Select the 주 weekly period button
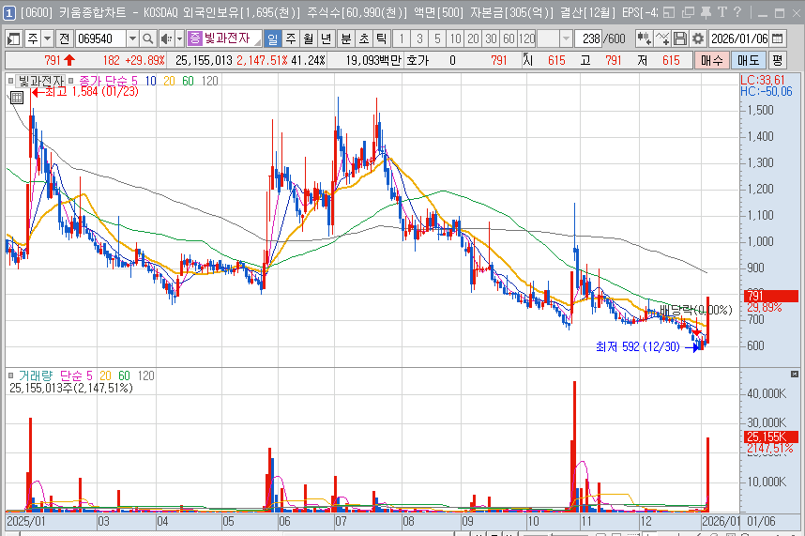 (291, 38)
